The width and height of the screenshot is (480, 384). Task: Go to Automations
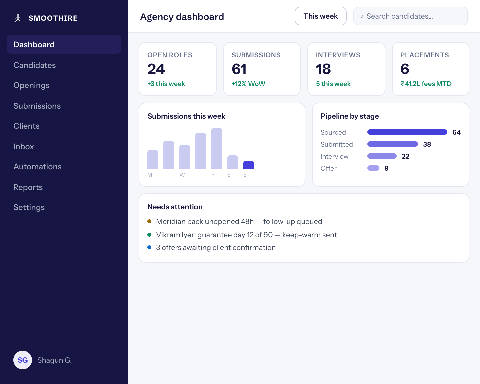pos(64,167)
